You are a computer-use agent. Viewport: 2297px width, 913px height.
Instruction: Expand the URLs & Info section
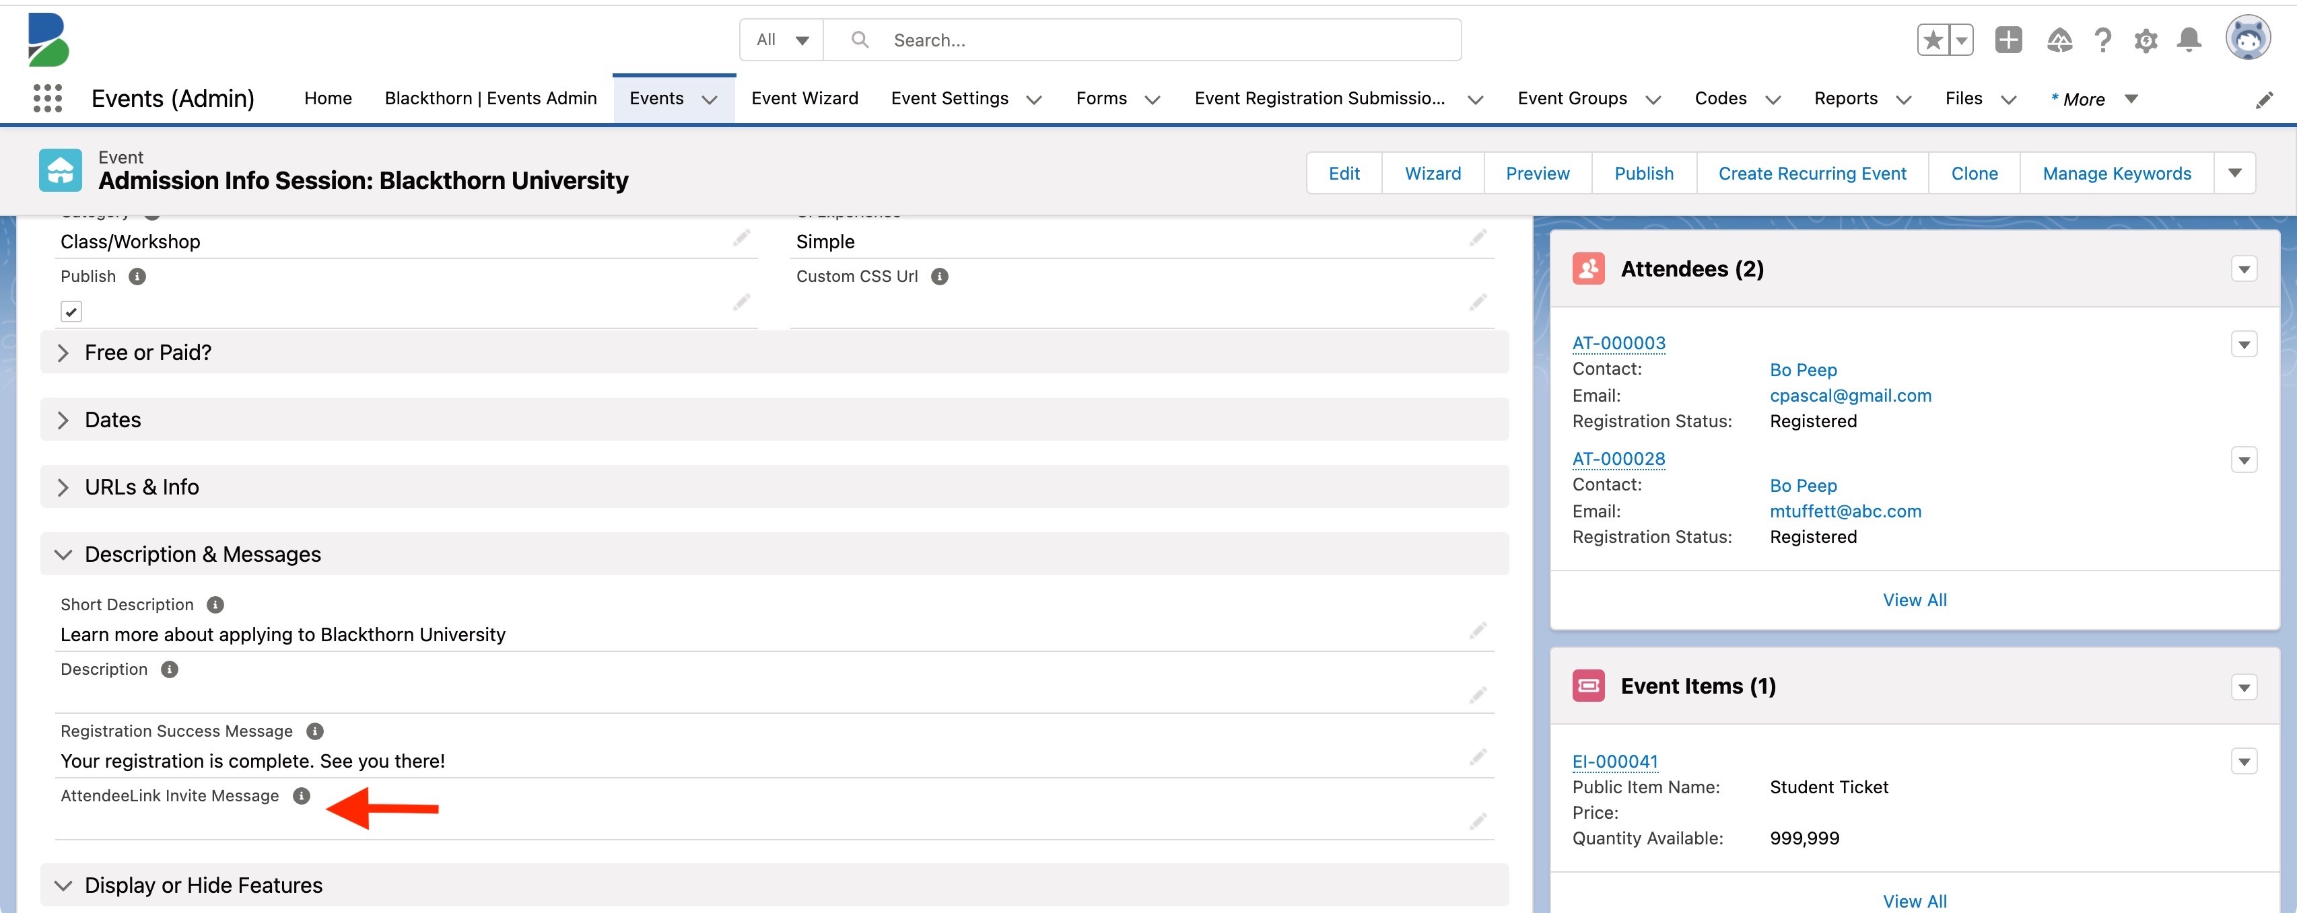(x=774, y=486)
